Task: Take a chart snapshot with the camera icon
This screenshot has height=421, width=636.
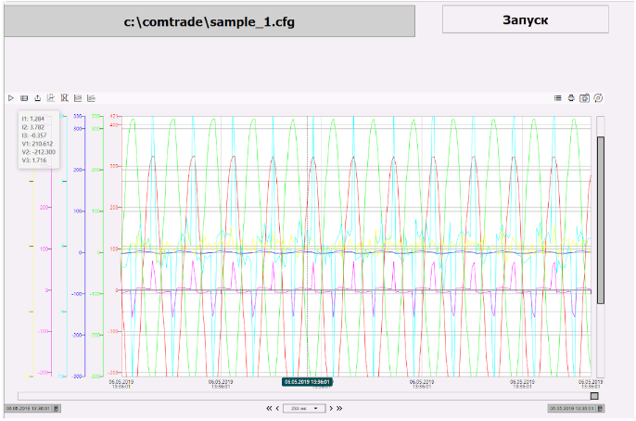Action: coord(584,97)
